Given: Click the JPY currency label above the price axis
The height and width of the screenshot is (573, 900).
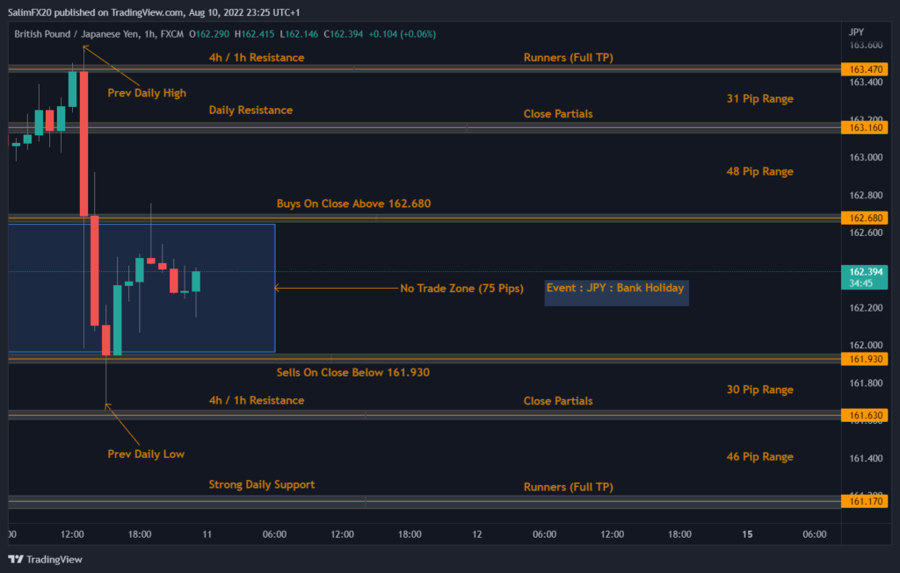Looking at the screenshot, I should (857, 32).
